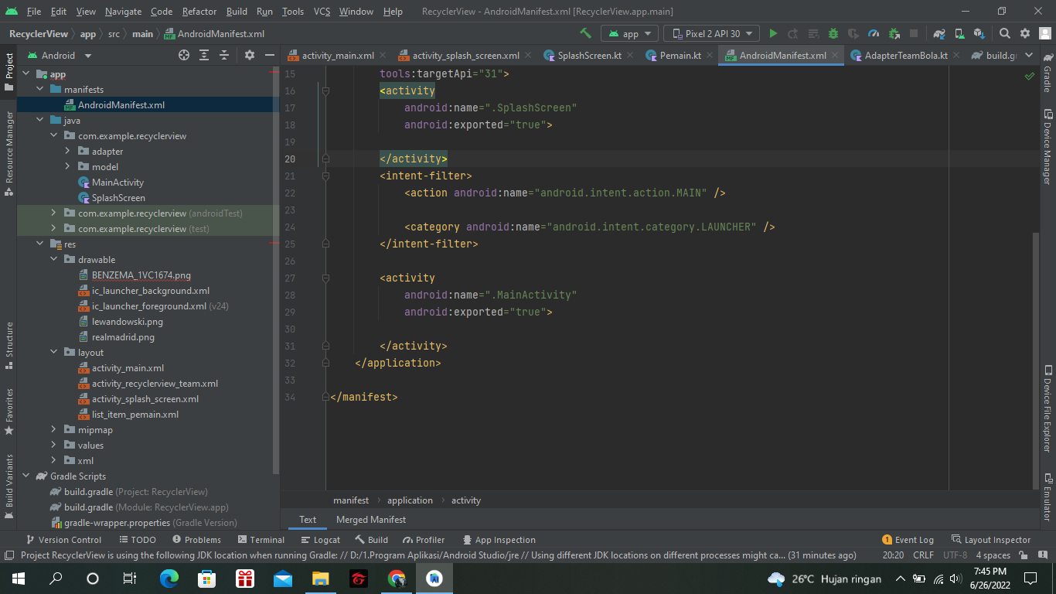Open the Pixel 2 API 30 device dropdown
1056x594 pixels.
click(711, 34)
